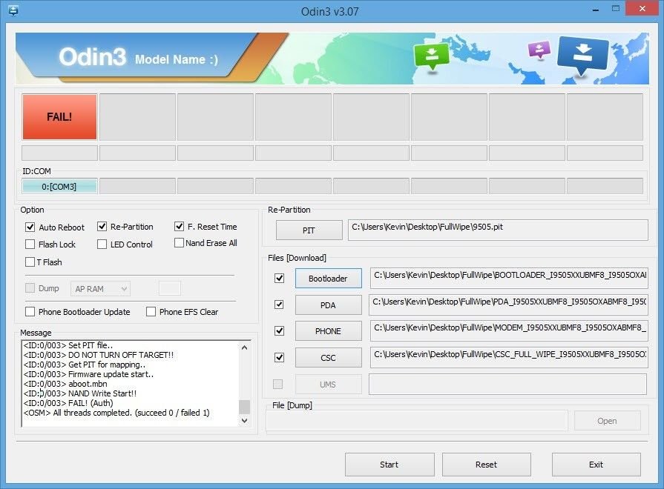Click the 'aboot.mbn' log line

[65, 384]
